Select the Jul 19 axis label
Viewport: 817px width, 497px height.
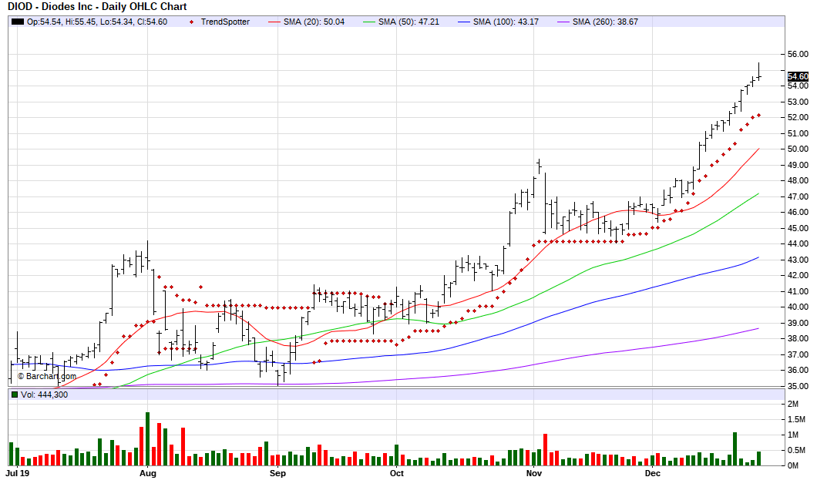pos(18,473)
